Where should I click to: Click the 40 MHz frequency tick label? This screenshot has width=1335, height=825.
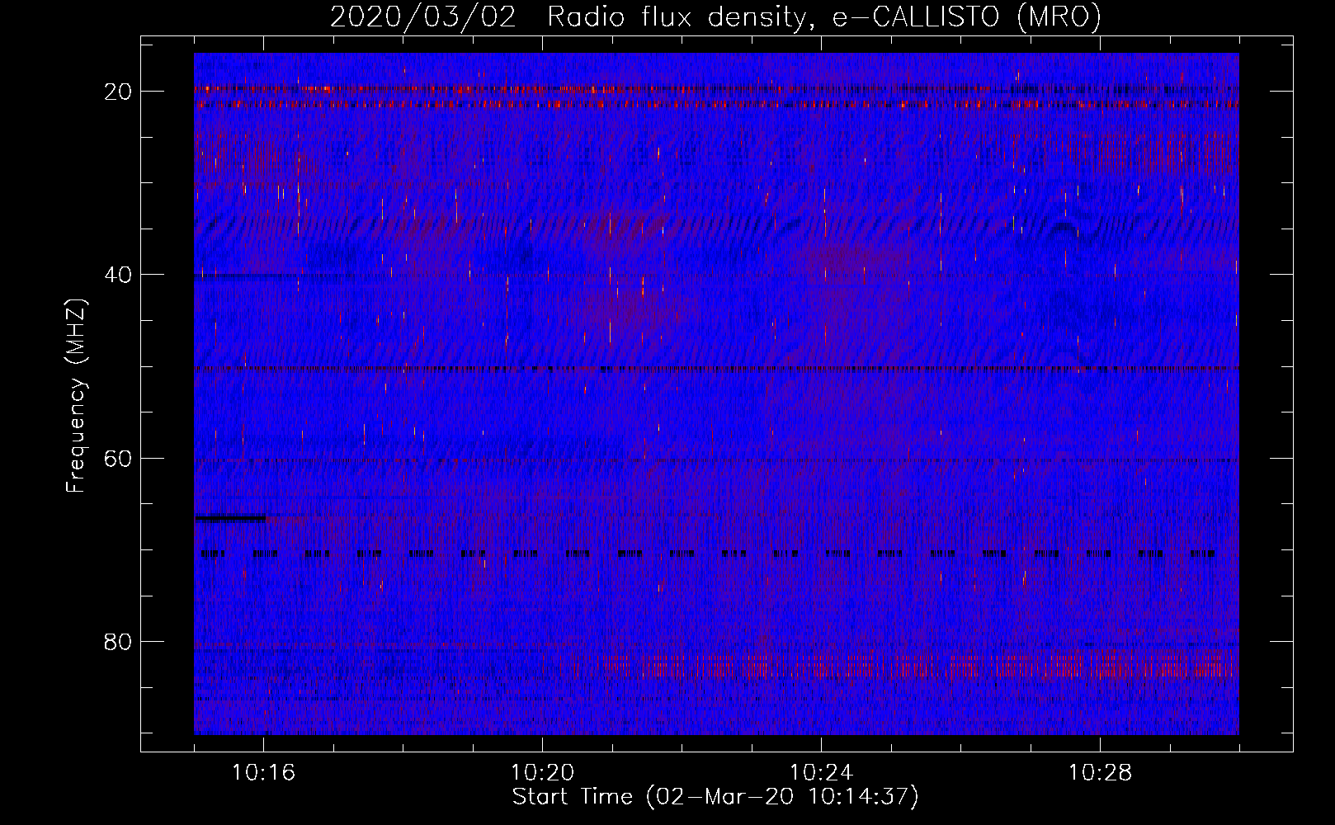tap(118, 275)
